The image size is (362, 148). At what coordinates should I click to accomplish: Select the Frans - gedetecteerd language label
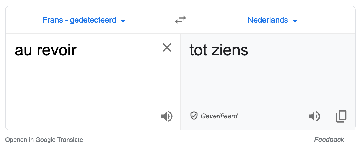click(x=79, y=20)
